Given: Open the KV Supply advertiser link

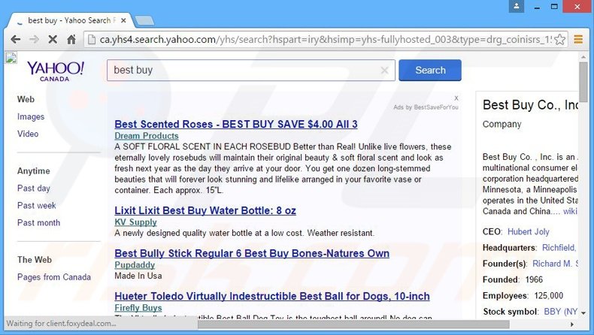Looking at the screenshot, I should click(x=135, y=222).
